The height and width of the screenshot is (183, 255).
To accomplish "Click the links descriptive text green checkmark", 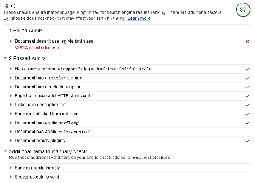I will pyautogui.click(x=247, y=105).
